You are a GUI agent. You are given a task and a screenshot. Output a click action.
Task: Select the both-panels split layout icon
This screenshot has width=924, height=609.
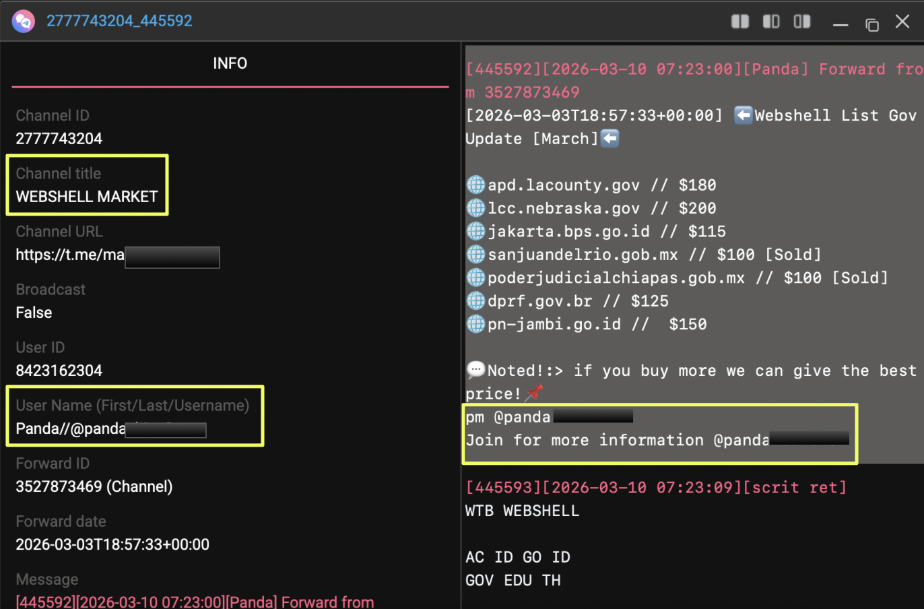(740, 22)
